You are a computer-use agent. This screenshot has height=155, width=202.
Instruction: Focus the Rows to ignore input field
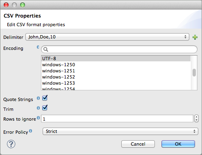[117, 119]
